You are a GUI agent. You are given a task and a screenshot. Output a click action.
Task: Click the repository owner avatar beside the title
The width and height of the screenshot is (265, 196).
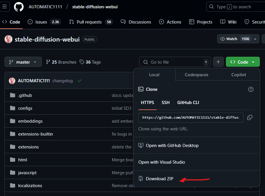pos(8,39)
